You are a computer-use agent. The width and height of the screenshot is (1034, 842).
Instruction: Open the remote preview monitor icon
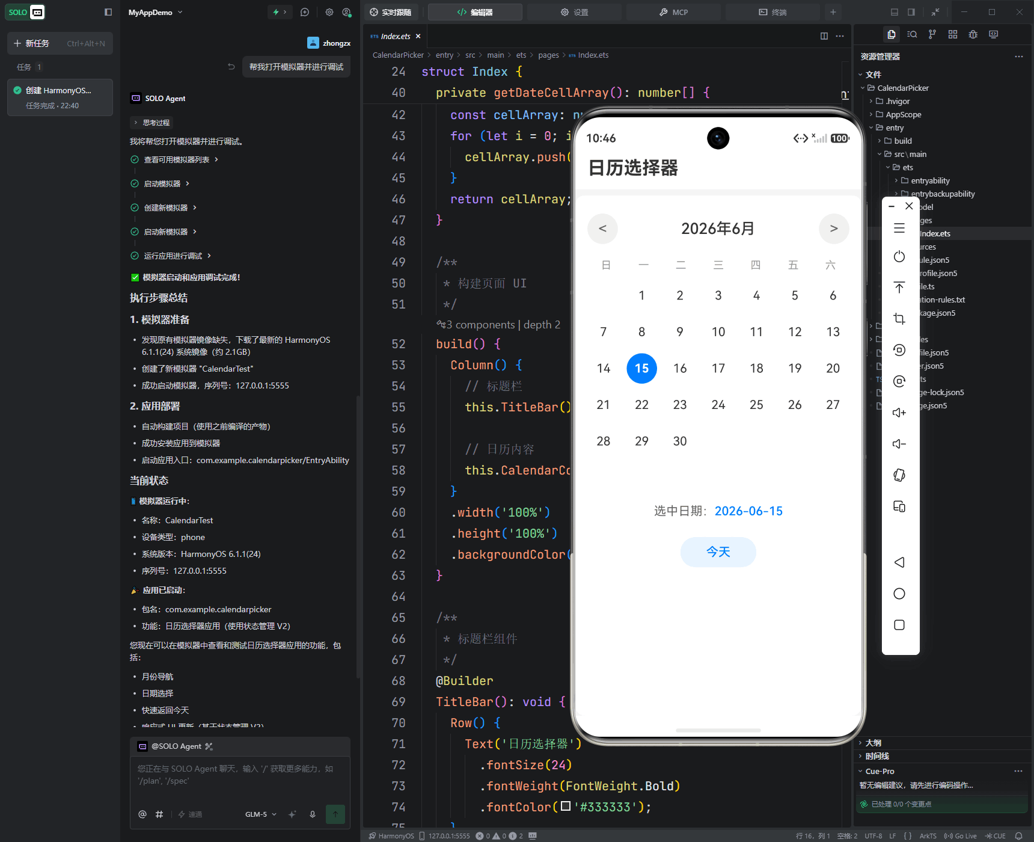994,34
